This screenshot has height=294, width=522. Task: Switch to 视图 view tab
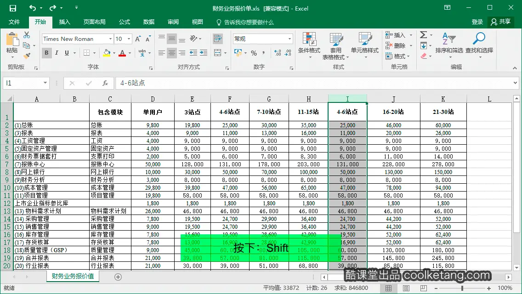click(198, 22)
